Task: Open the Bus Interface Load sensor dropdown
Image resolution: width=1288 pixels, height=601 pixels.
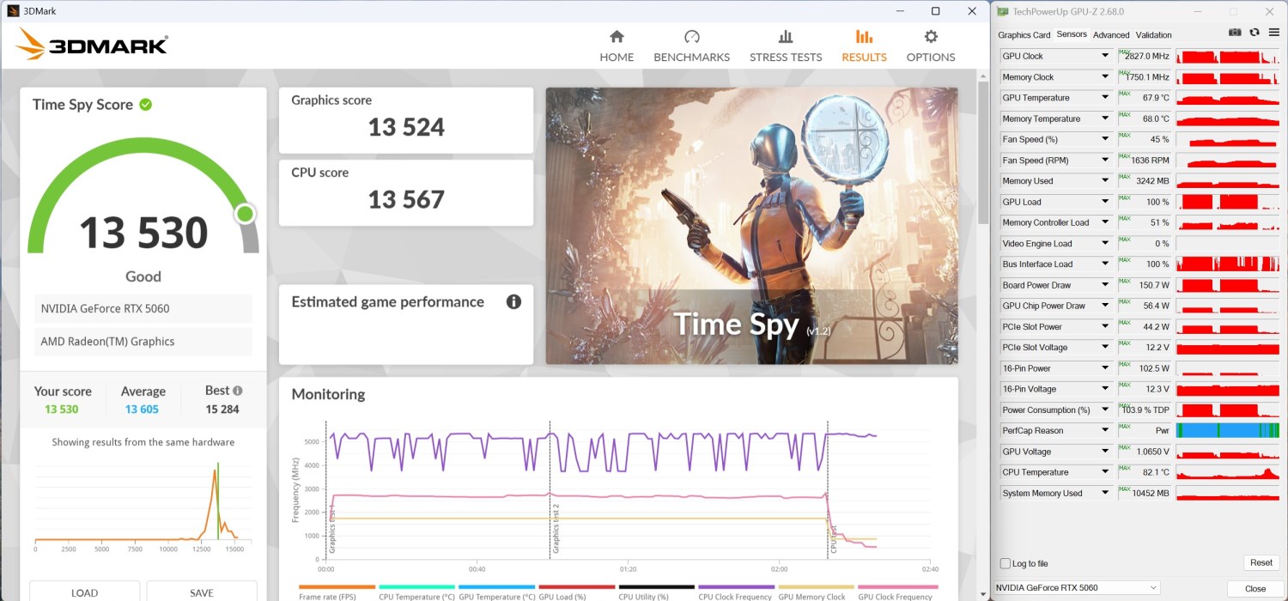Action: click(1105, 264)
